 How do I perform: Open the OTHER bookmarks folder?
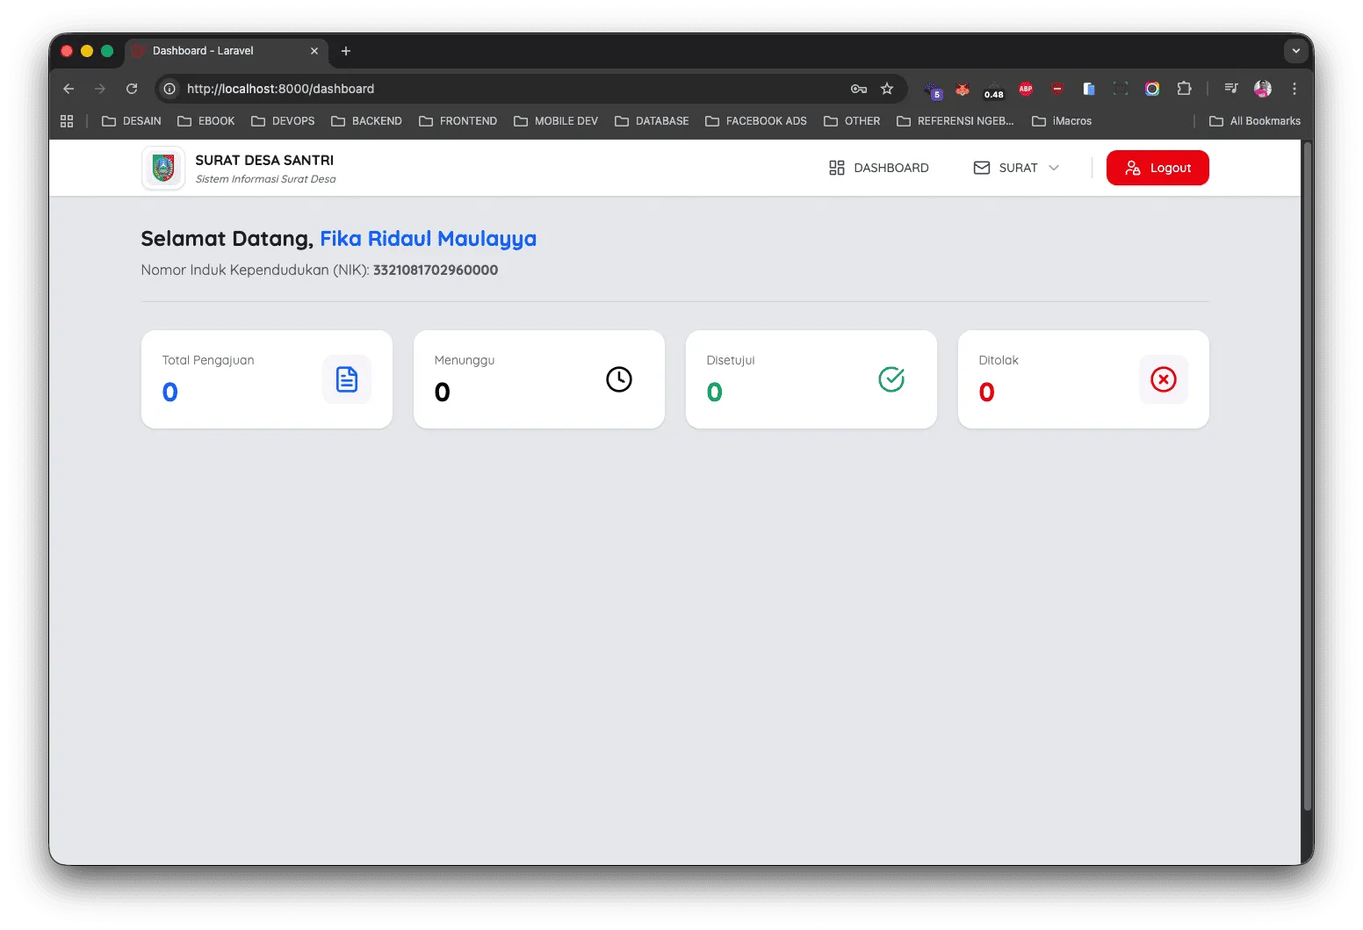(x=852, y=121)
